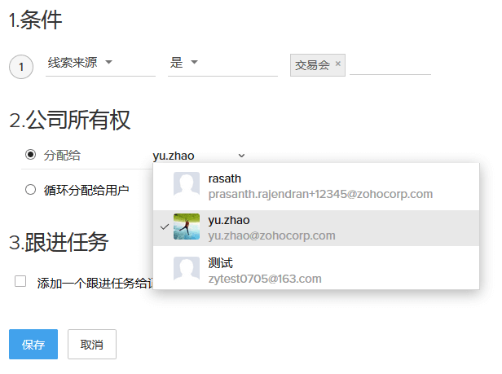The height and width of the screenshot is (374, 502).
Task: Choose yu.zhao from the user list
Action: coord(316,228)
